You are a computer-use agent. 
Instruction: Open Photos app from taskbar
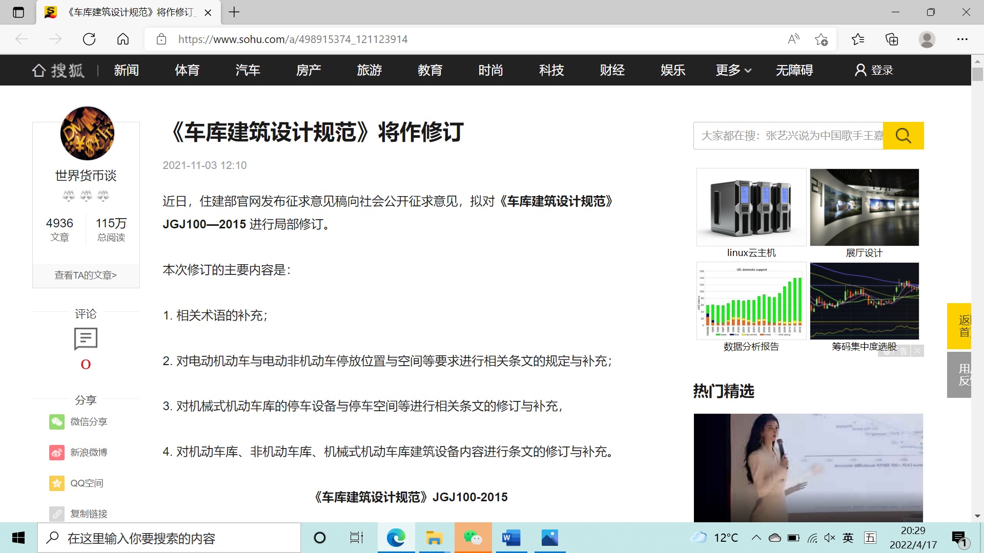[x=550, y=538]
